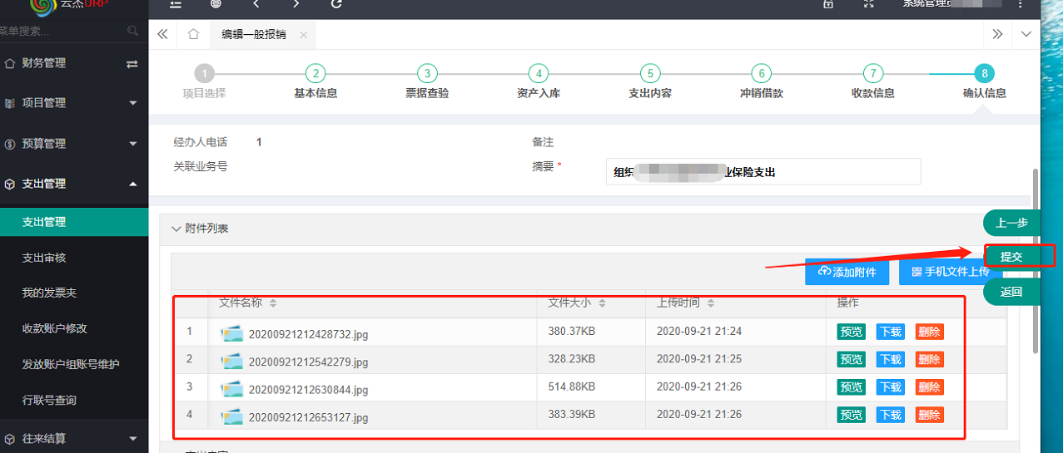Shift tabs left with double-chevron icon
The image size is (1063, 453).
162,34
